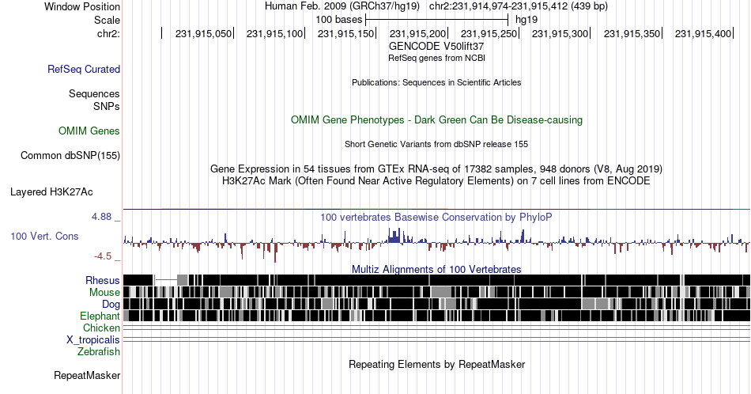Click the RepeatMasker track label

pyautogui.click(x=87, y=375)
